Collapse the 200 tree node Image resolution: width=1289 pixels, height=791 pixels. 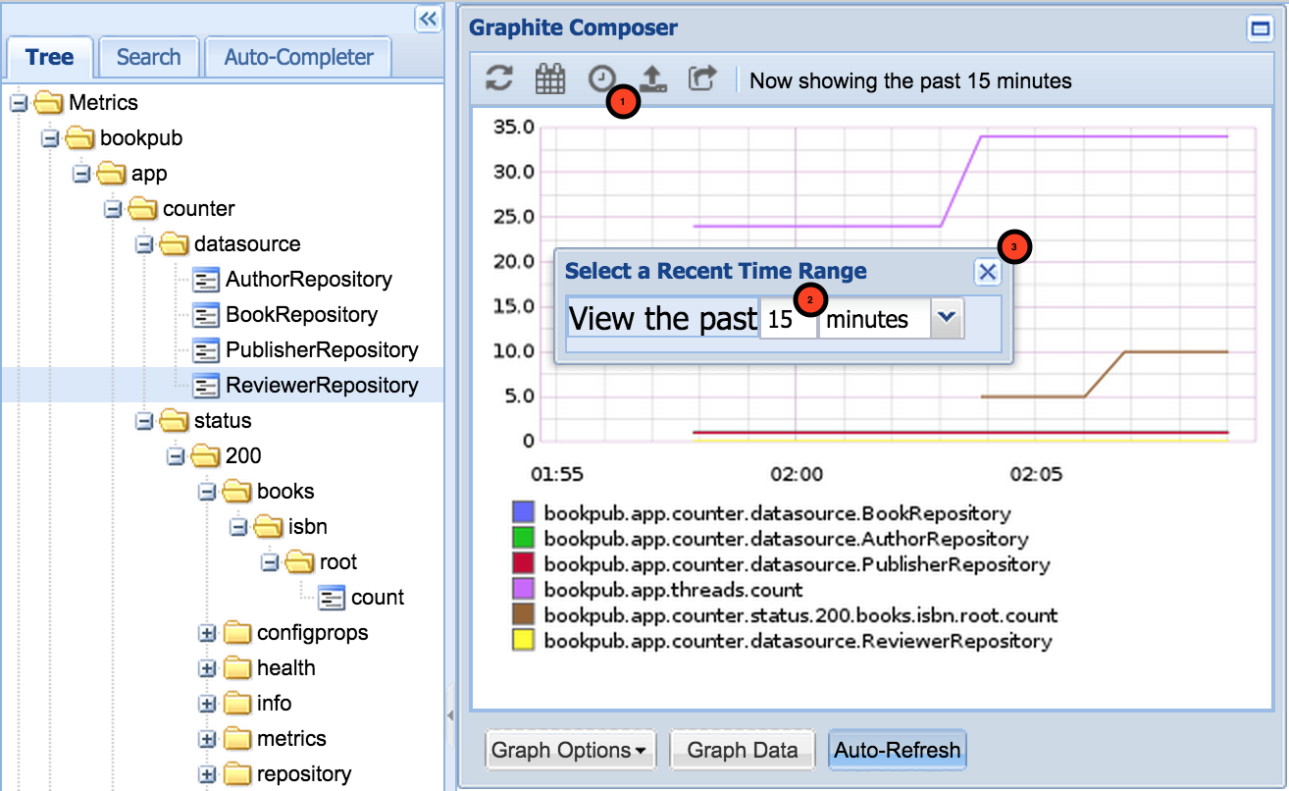click(x=176, y=456)
